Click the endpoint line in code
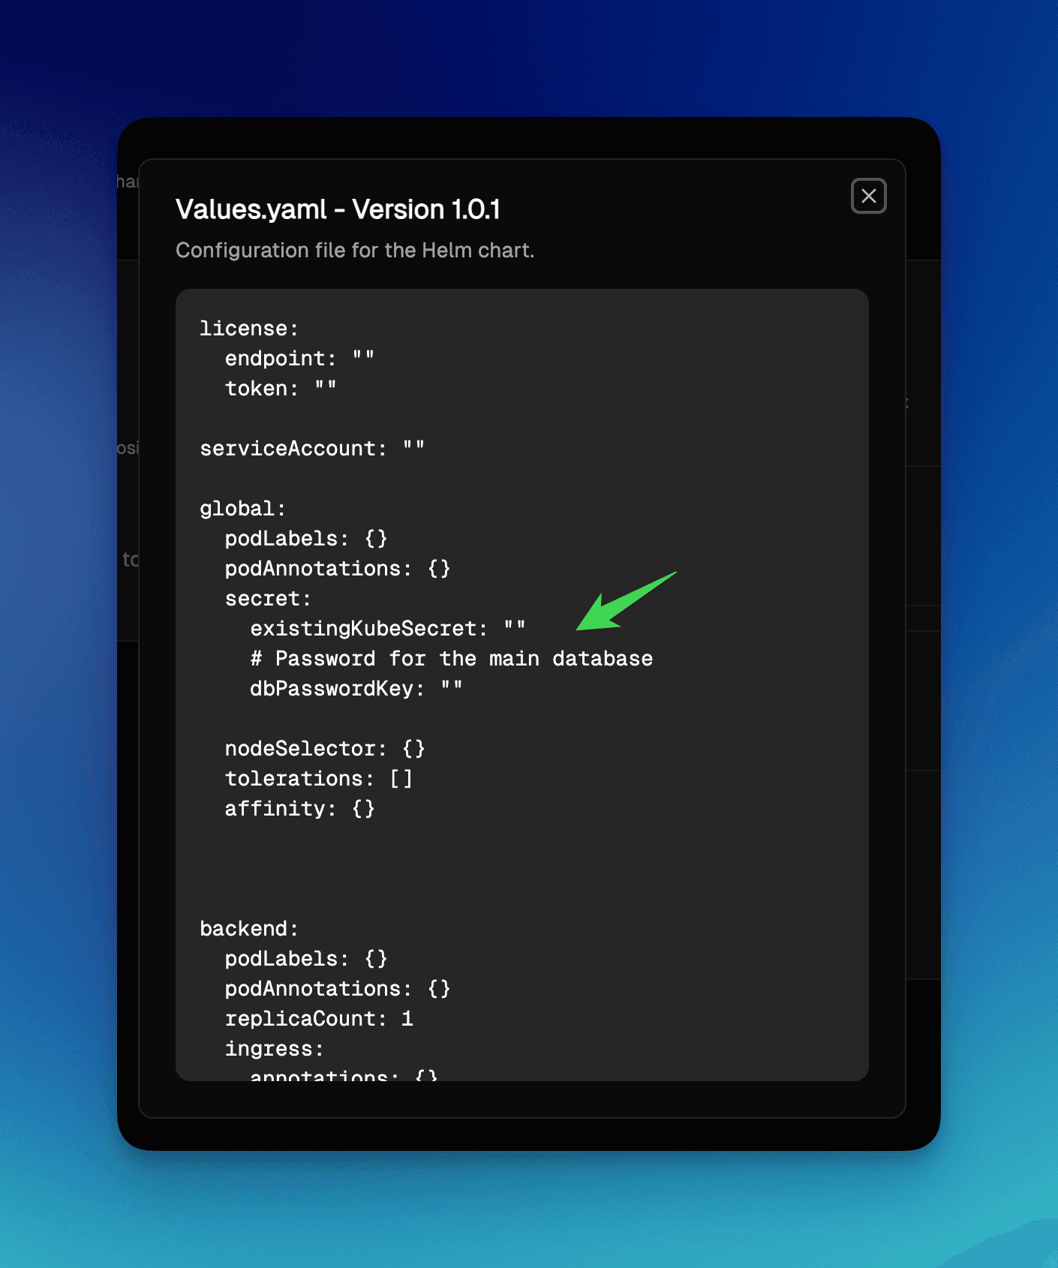The height and width of the screenshot is (1268, 1058). pos(299,359)
